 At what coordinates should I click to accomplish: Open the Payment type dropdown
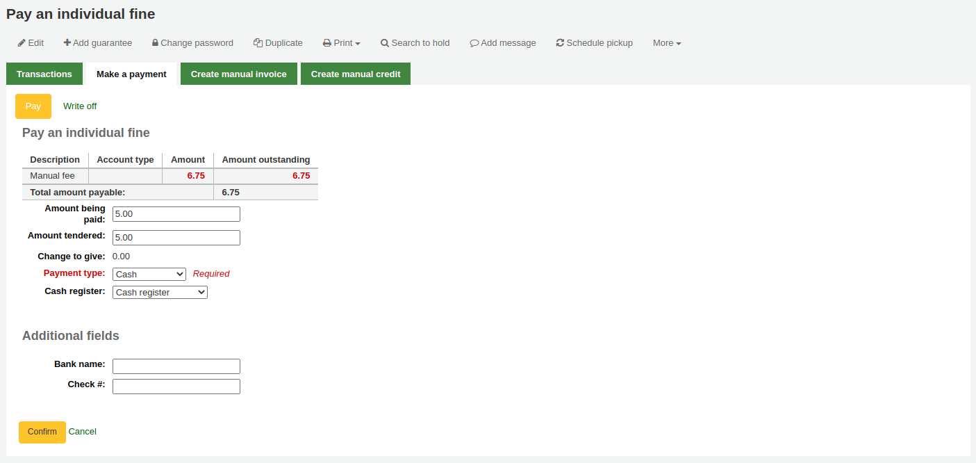(149, 274)
